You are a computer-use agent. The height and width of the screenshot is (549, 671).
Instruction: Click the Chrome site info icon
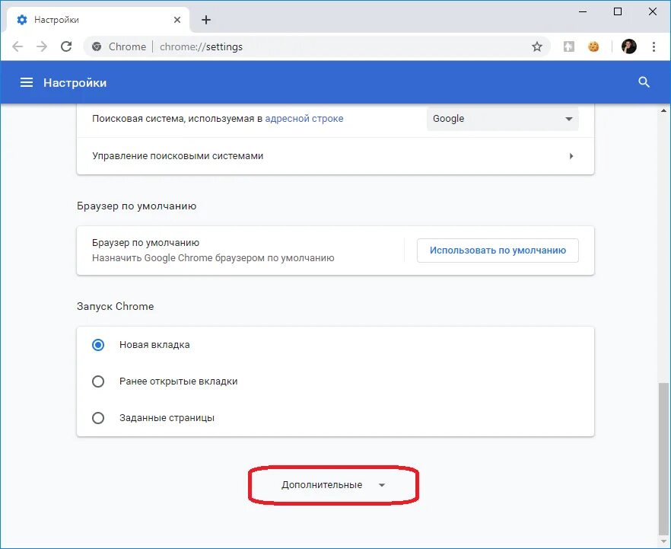coord(97,46)
